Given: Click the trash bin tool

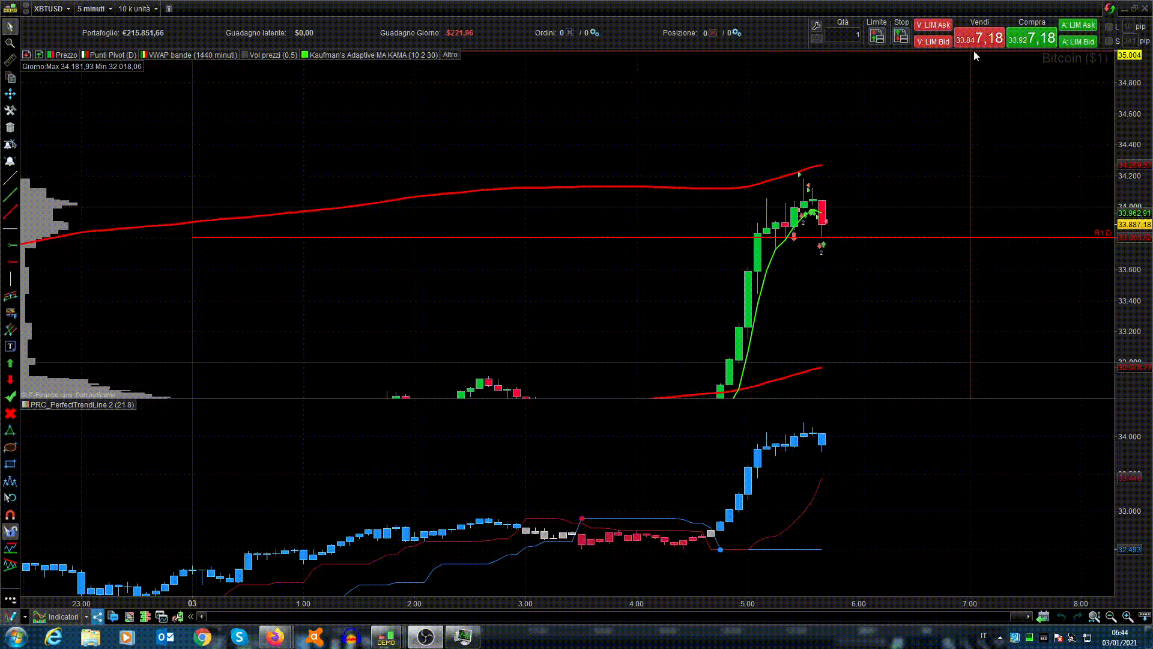Looking at the screenshot, I should click(10, 127).
